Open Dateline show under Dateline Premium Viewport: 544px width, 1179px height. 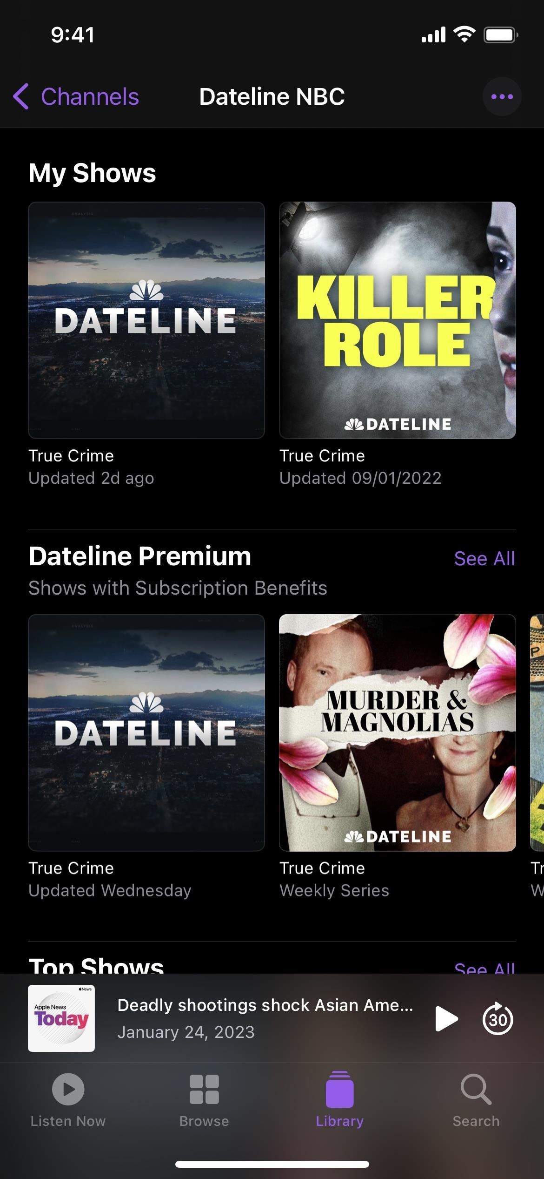coord(146,733)
